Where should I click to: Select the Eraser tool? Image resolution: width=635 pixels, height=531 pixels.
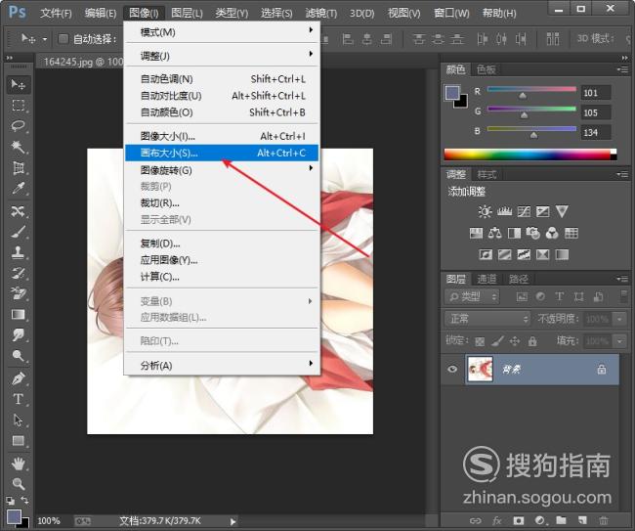pyautogui.click(x=18, y=293)
